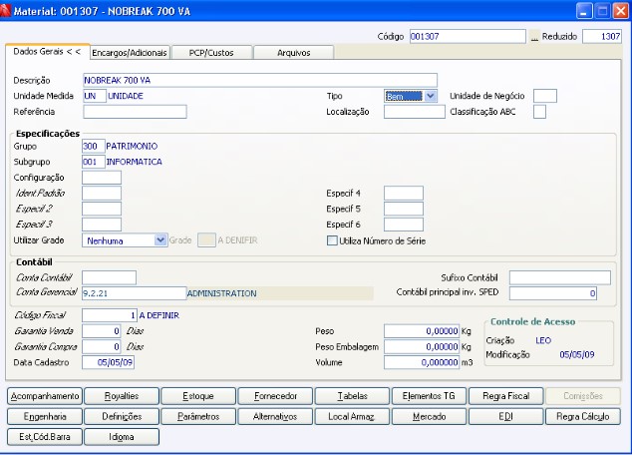Click the Peso Embalagem field
Image resolution: width=632 pixels, height=455 pixels.
point(422,347)
